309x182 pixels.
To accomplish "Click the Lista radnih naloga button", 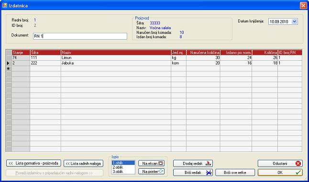I will coord(83,163).
